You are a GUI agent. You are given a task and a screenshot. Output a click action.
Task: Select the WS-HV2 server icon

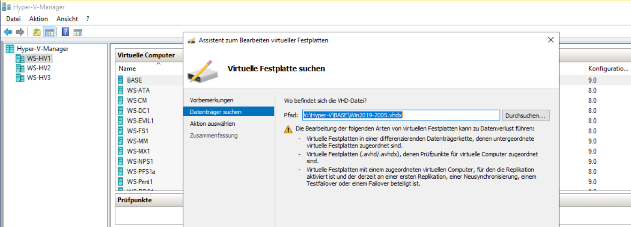[20, 68]
